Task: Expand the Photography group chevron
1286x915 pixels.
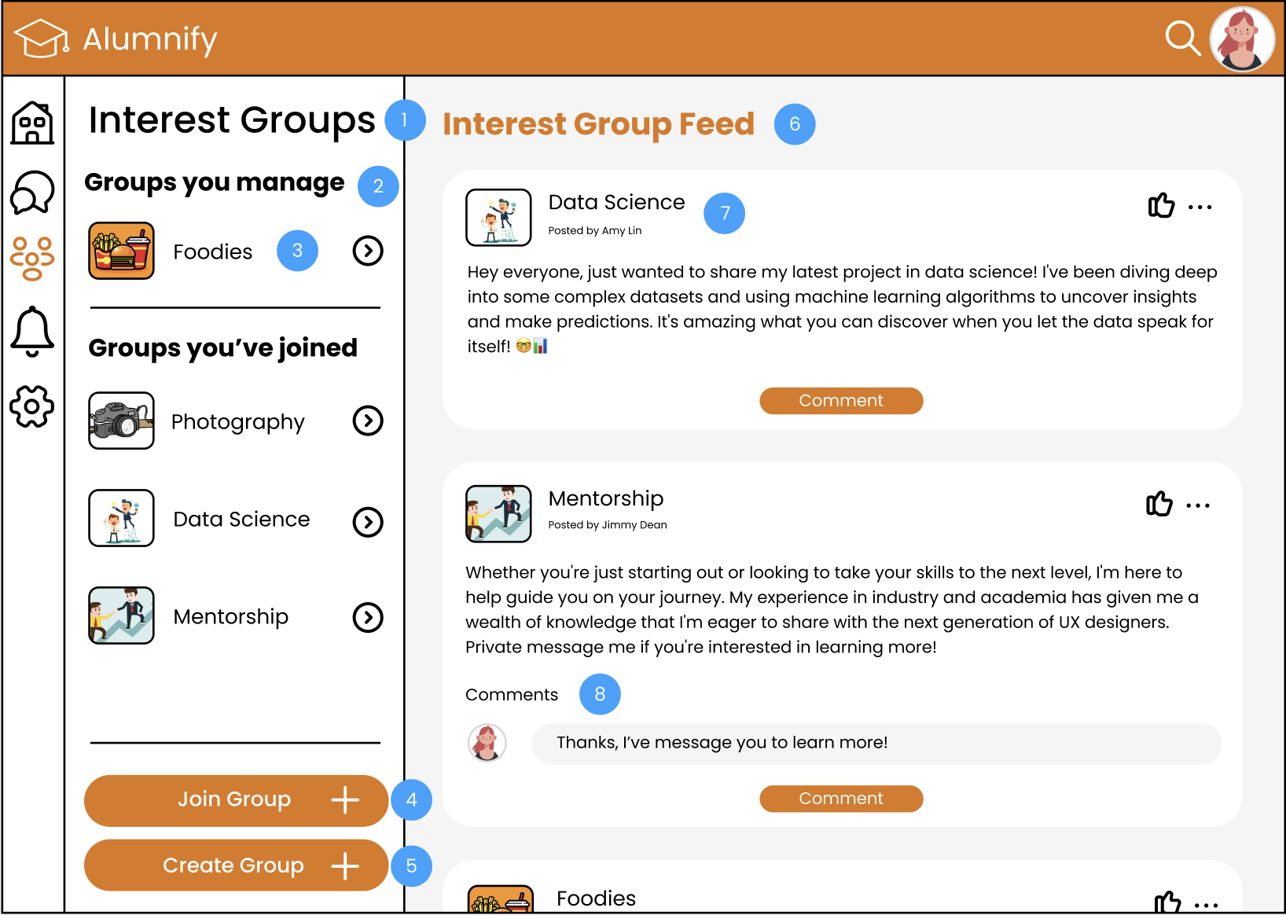Action: point(367,421)
